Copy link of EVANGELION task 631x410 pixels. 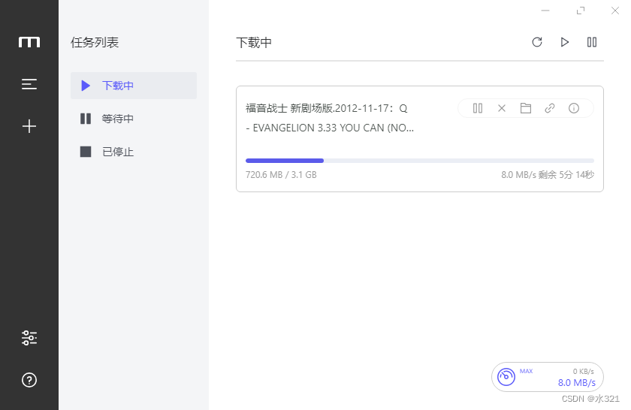[x=550, y=108]
